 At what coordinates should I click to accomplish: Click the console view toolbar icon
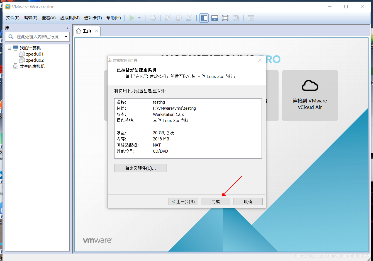click(251, 18)
